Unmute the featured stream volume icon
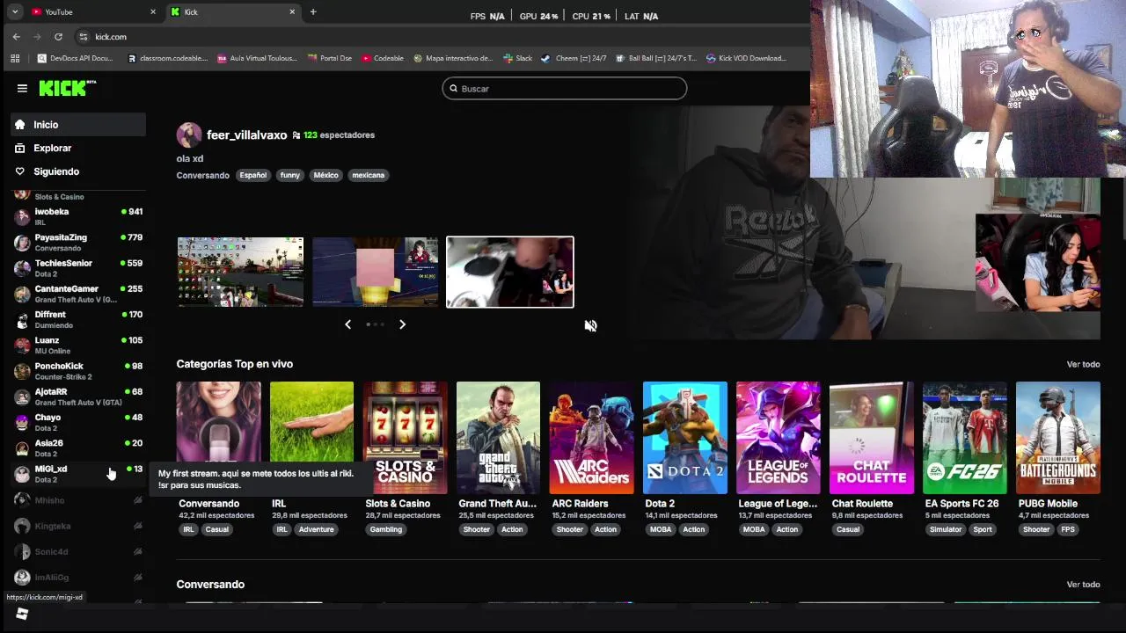 point(590,325)
